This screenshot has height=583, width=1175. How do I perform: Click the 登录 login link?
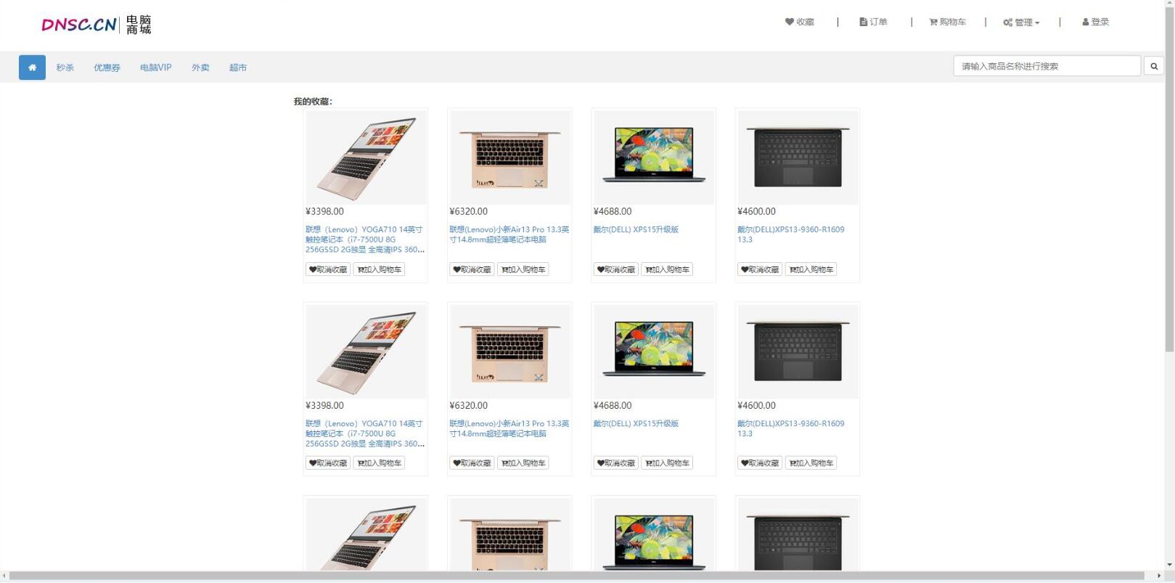tap(1095, 22)
